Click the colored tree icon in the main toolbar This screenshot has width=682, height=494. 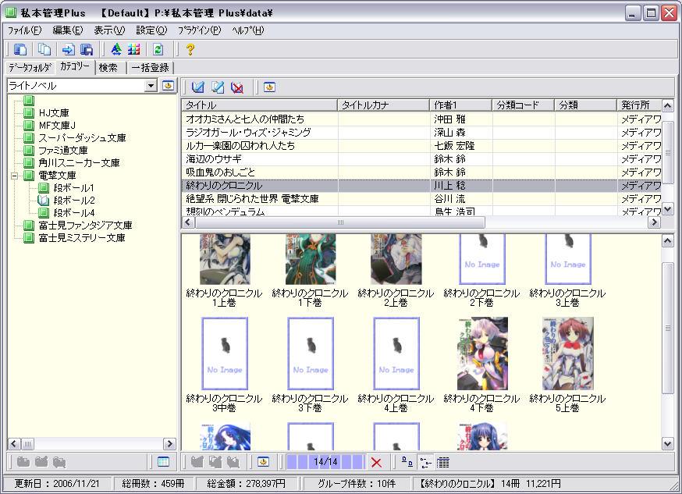pos(115,49)
